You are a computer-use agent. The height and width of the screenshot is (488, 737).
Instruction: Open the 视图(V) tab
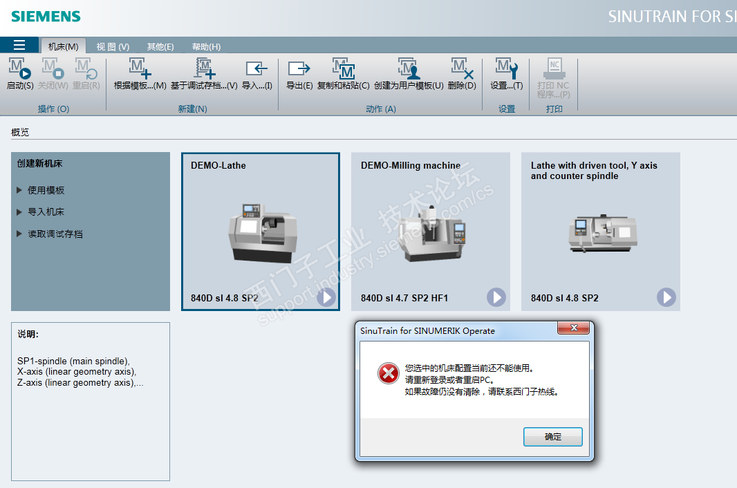click(113, 46)
